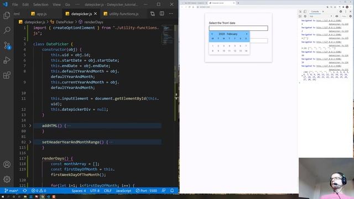Open the overflow menu ellipsis in menu bar
This screenshot has height=199, width=354.
(77, 4)
